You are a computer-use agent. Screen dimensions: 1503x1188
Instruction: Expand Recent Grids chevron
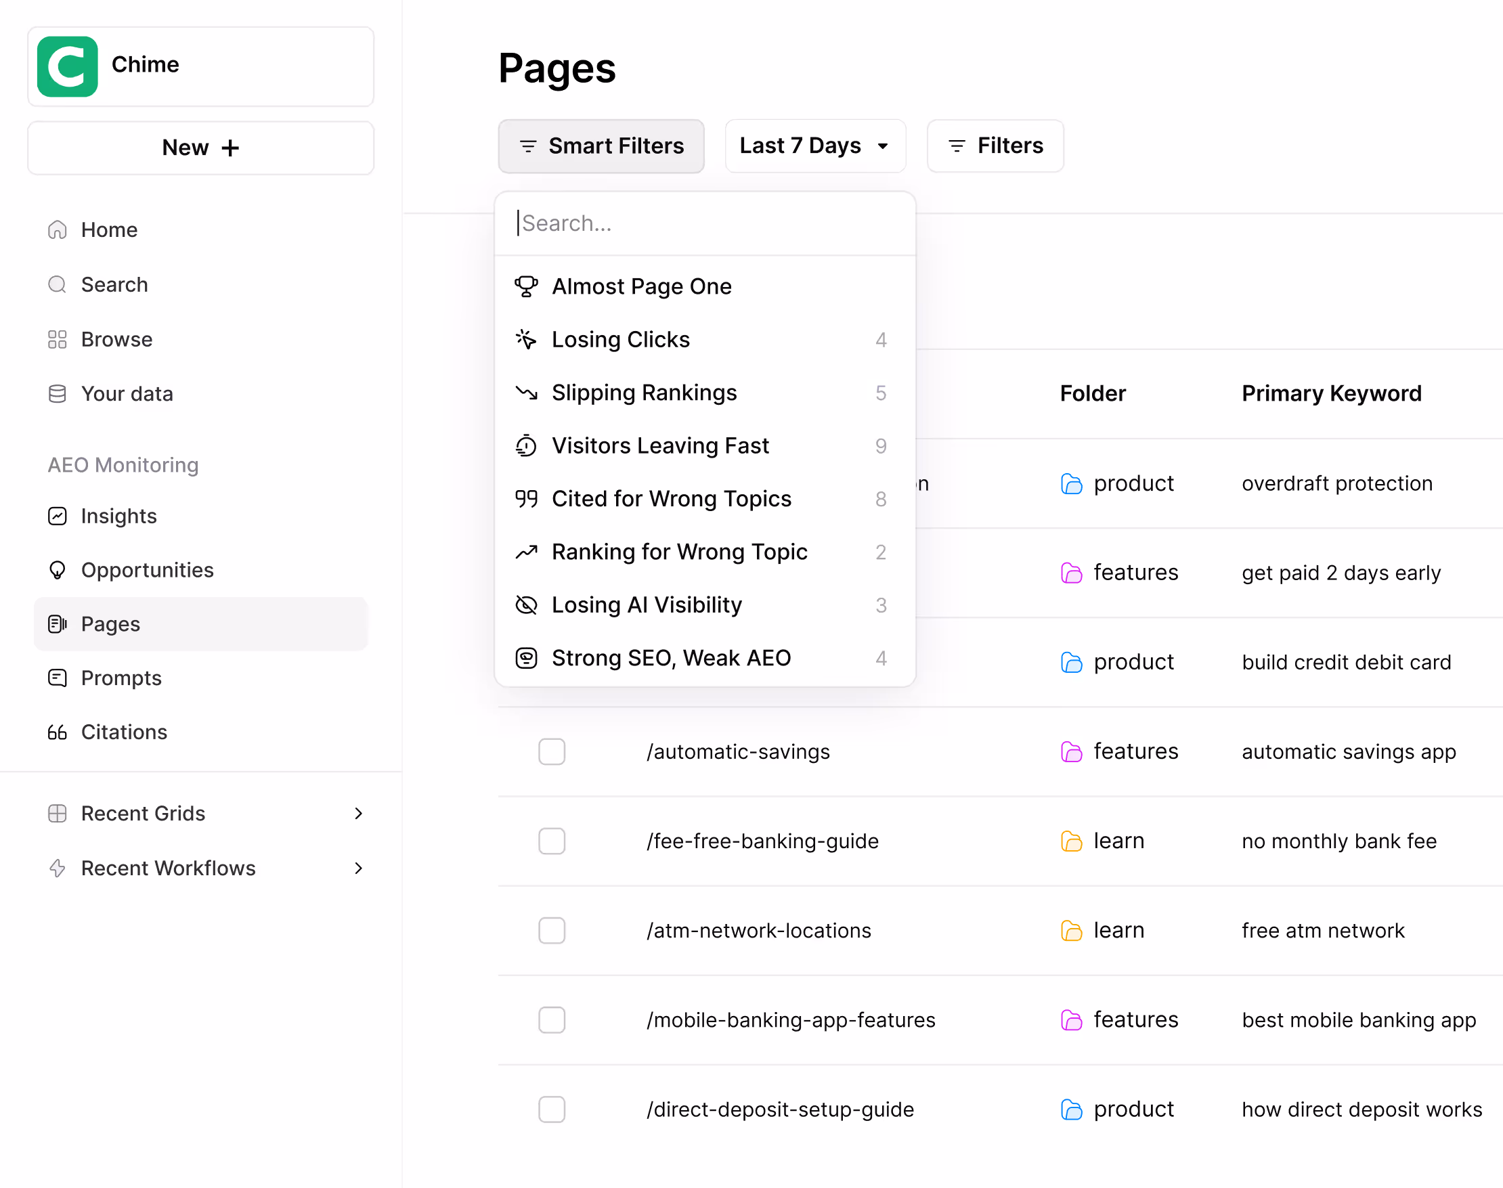tap(358, 814)
